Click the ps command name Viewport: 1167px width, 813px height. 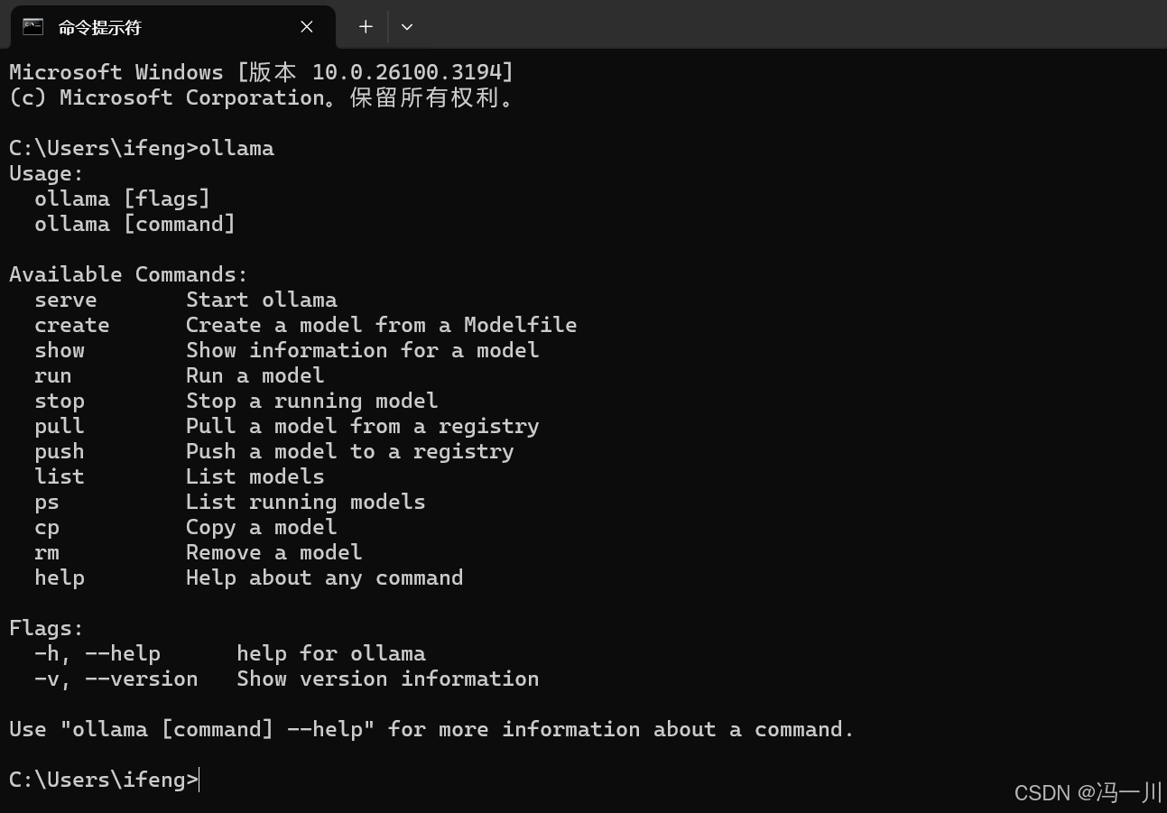[47, 502]
